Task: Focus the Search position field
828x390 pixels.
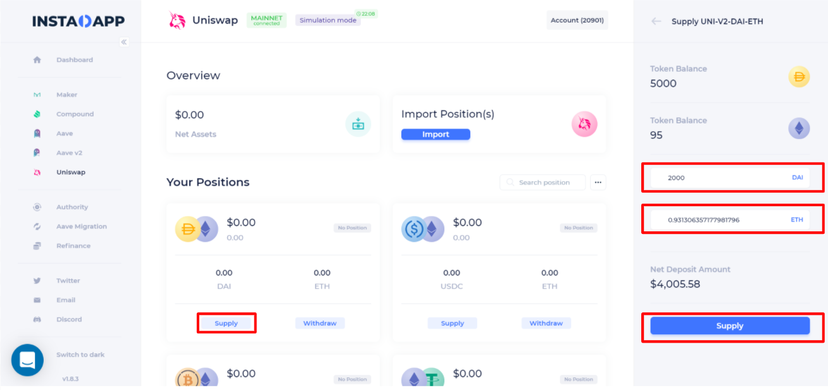Action: click(x=543, y=182)
